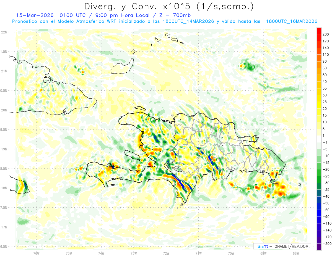The height and width of the screenshot is (257, 332).
Task: Pick the dark purple swatch below -200
Action: [x=319, y=247]
